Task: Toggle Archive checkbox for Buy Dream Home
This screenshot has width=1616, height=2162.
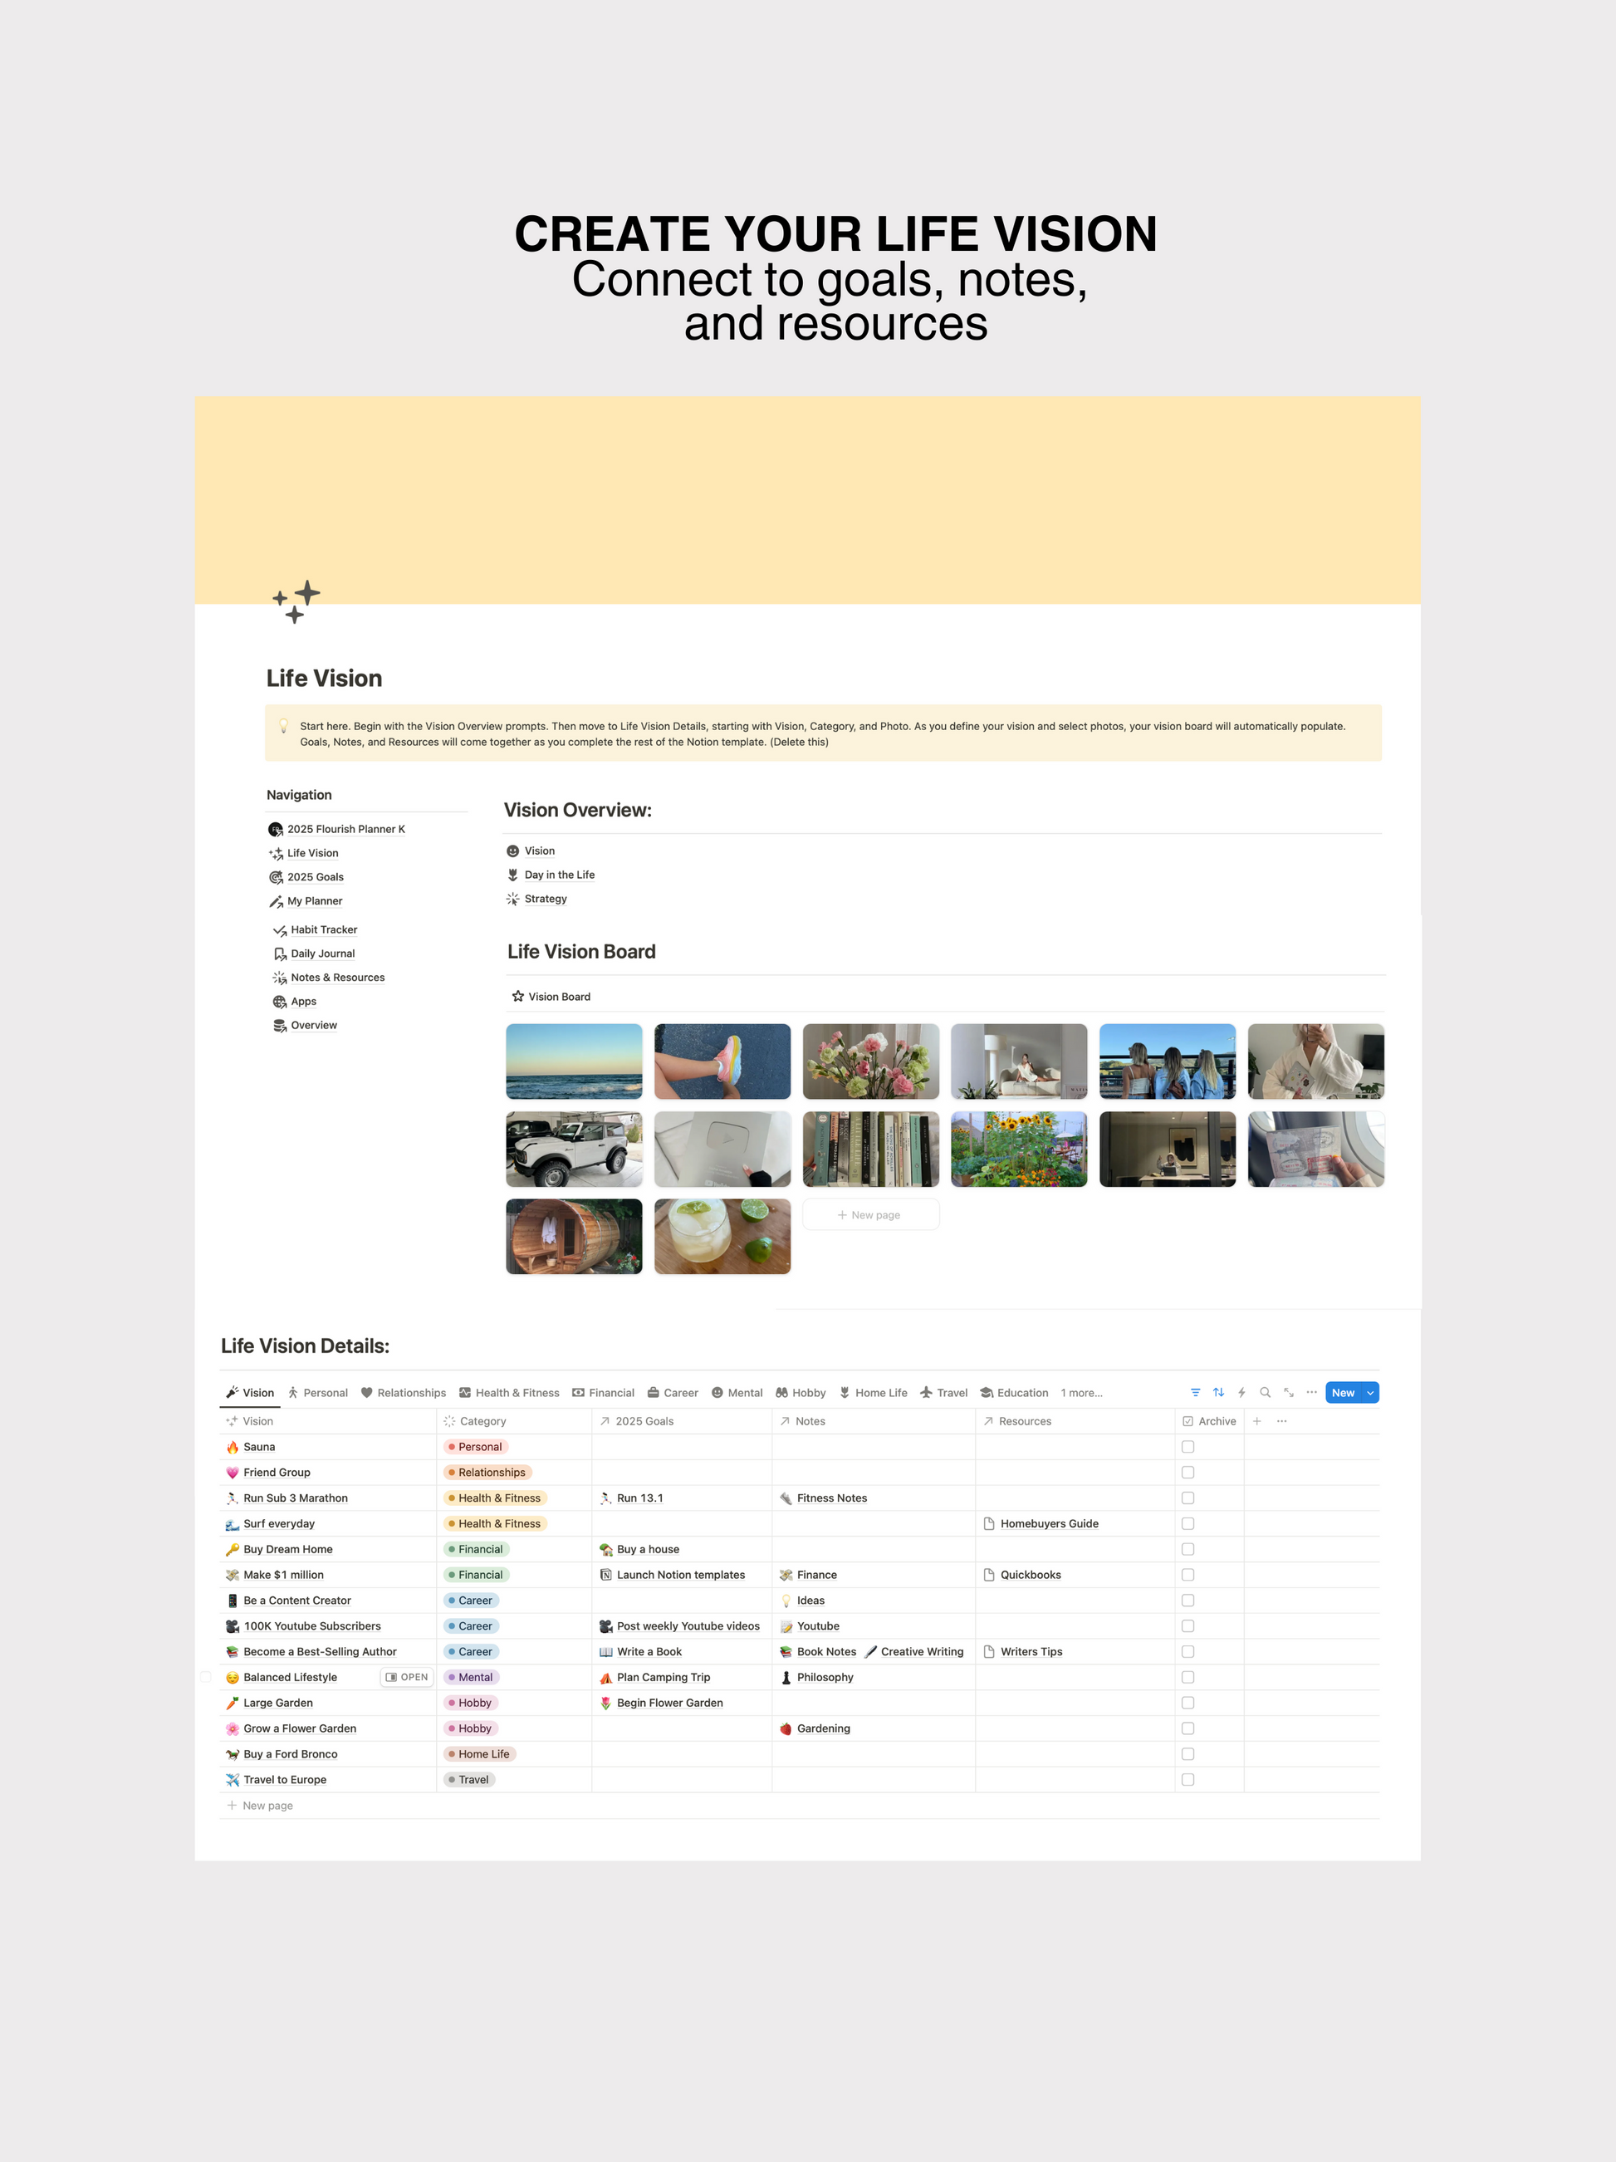Action: pyautogui.click(x=1188, y=1549)
